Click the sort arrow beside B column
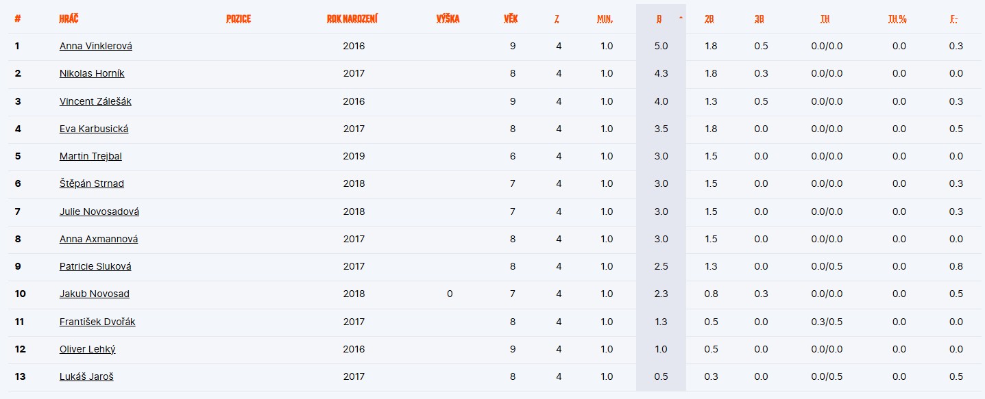This screenshot has width=985, height=399. [680, 18]
